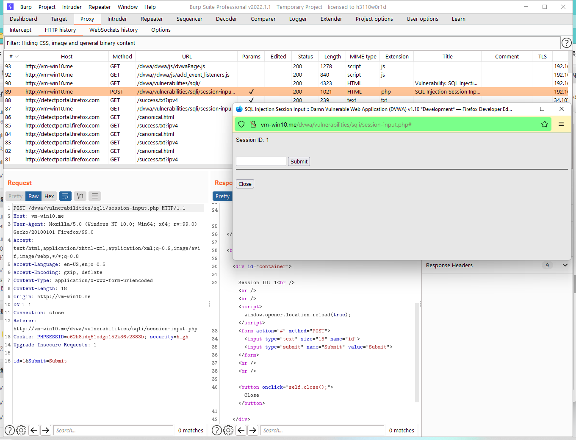This screenshot has width=576, height=440.
Task: Click the request/response divider handle dots
Action: click(209, 304)
